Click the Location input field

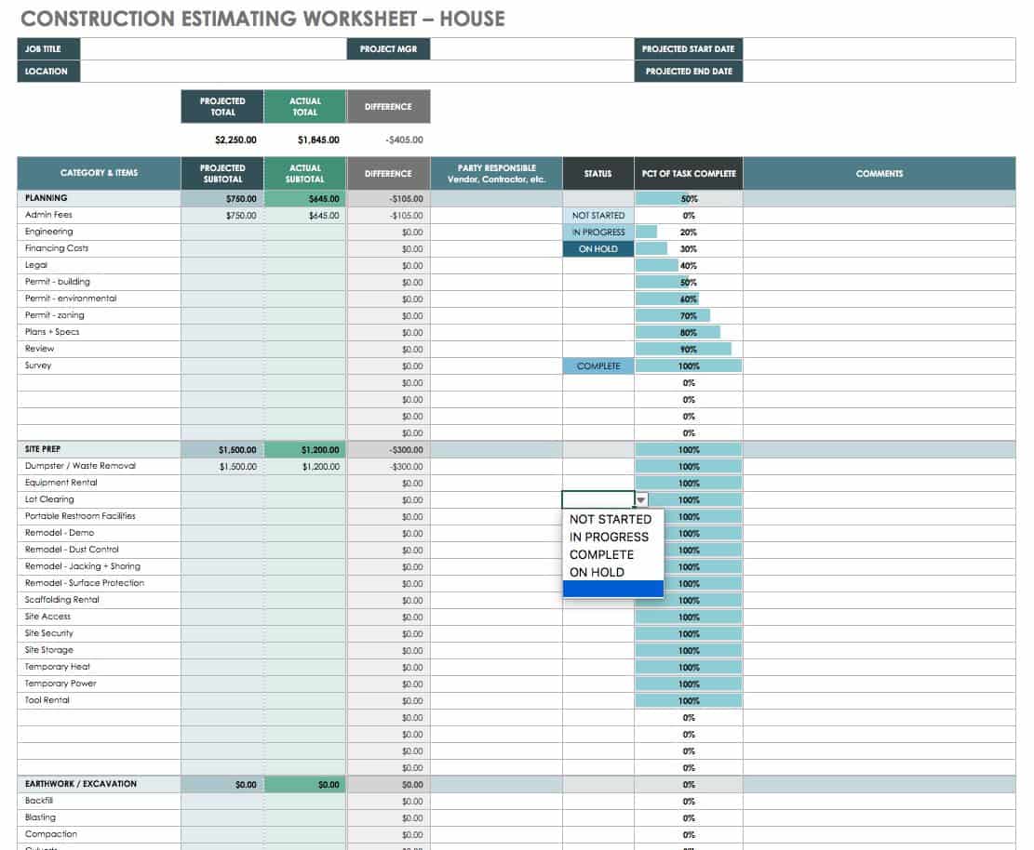[356, 72]
